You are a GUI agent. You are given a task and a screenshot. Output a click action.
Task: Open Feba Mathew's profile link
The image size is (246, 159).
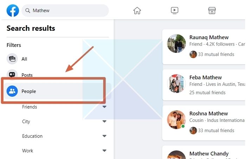pyautogui.click(x=206, y=77)
